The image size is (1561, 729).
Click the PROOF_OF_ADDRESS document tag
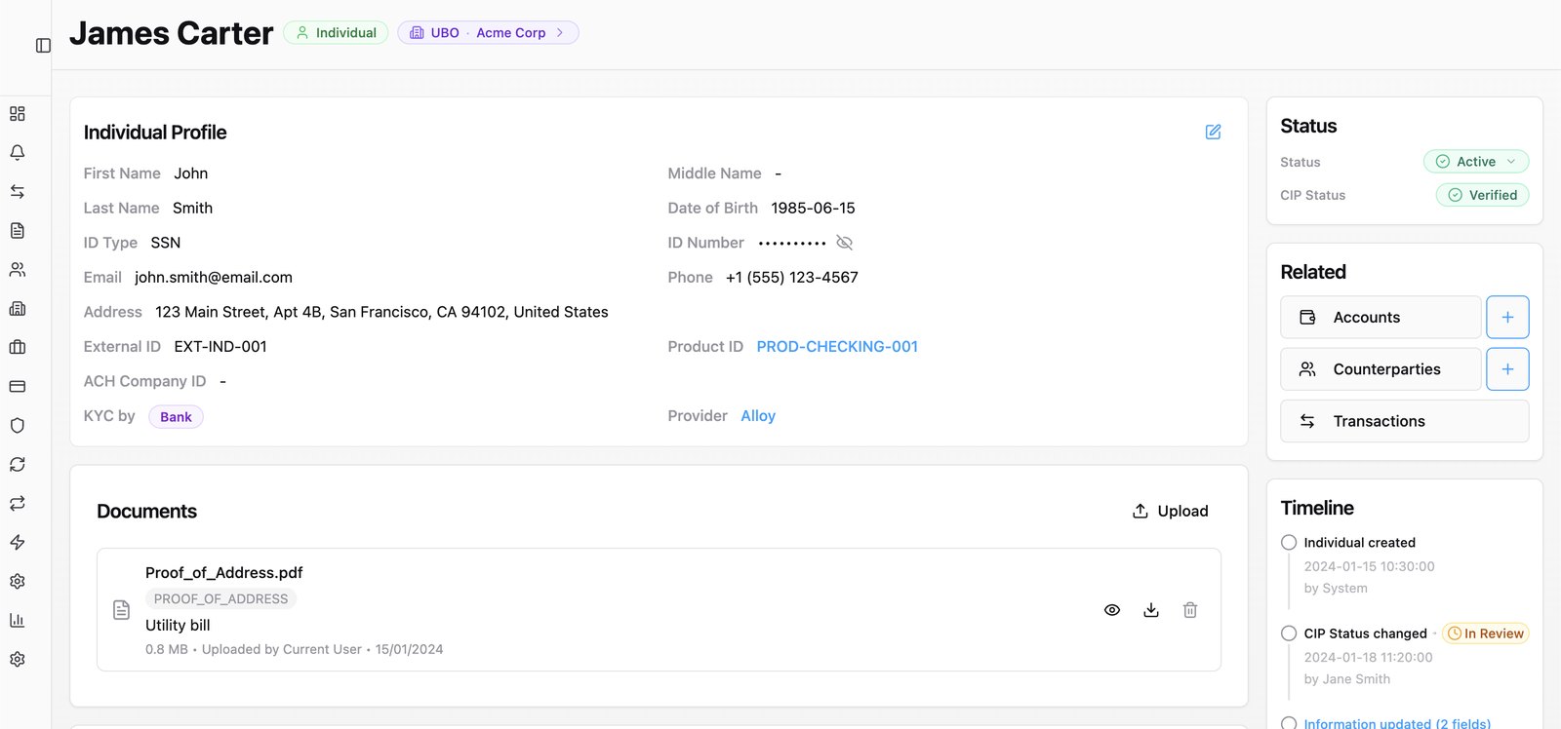pyautogui.click(x=220, y=599)
